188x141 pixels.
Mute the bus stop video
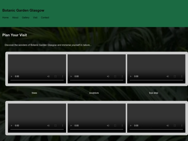pos(168,76)
